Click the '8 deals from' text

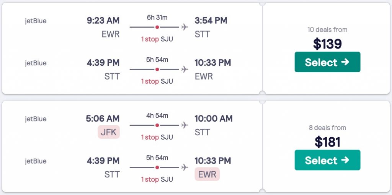coord(327,128)
